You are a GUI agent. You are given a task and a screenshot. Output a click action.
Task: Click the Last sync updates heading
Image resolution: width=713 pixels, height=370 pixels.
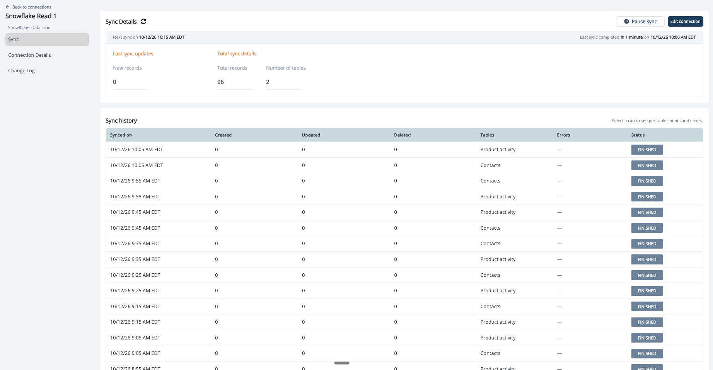[133, 54]
